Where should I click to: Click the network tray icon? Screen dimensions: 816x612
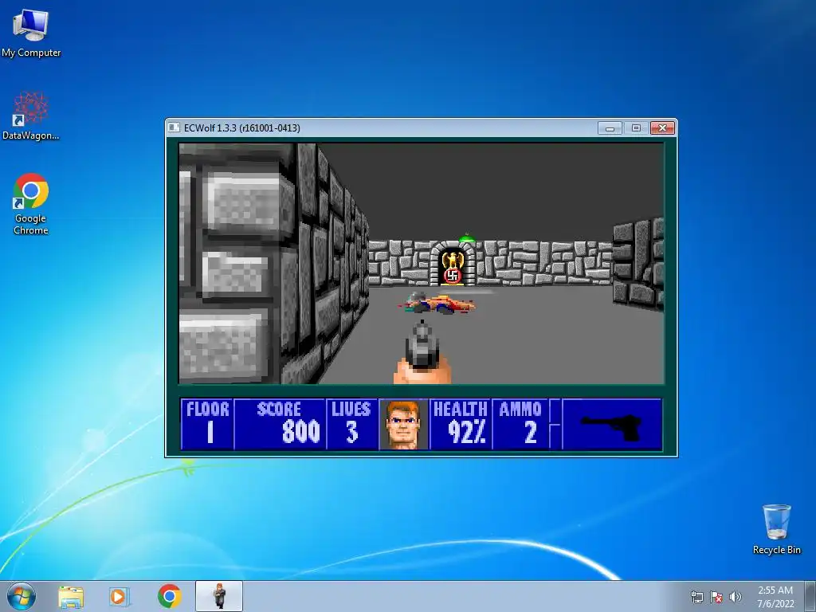696,597
